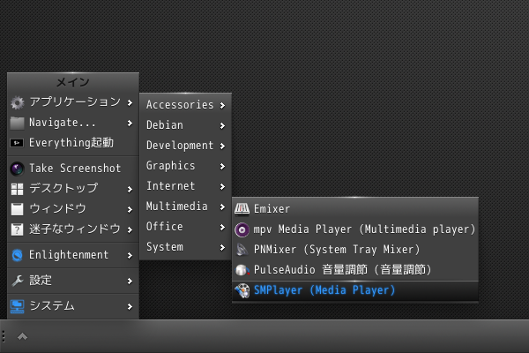Expand the デスクトップ submenu arrow

[130, 189]
